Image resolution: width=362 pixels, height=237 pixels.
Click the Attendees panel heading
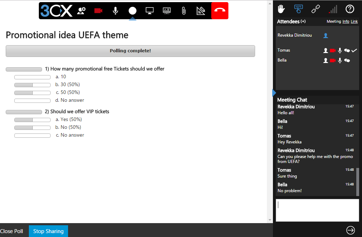tap(288, 21)
